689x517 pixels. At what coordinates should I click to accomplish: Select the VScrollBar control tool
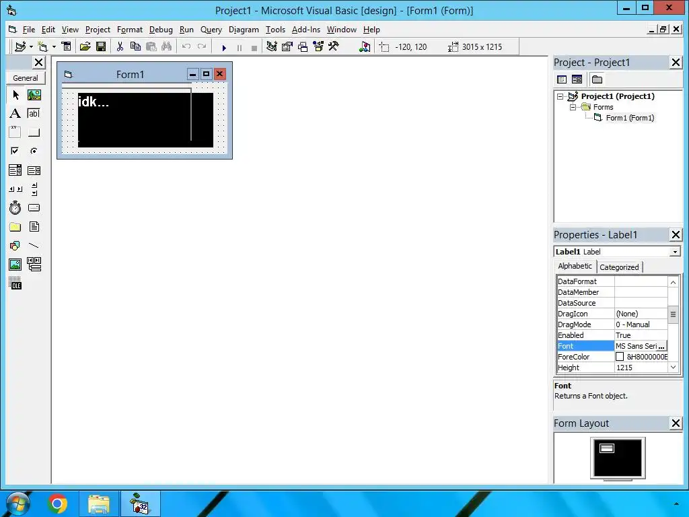click(x=34, y=189)
